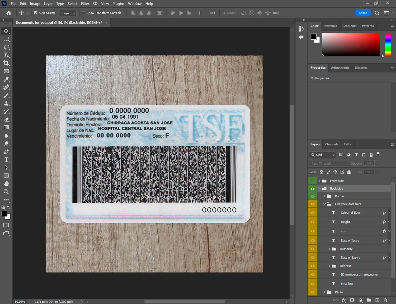Select the Crop tool
The height and width of the screenshot is (304, 396).
pyautogui.click(x=6, y=63)
